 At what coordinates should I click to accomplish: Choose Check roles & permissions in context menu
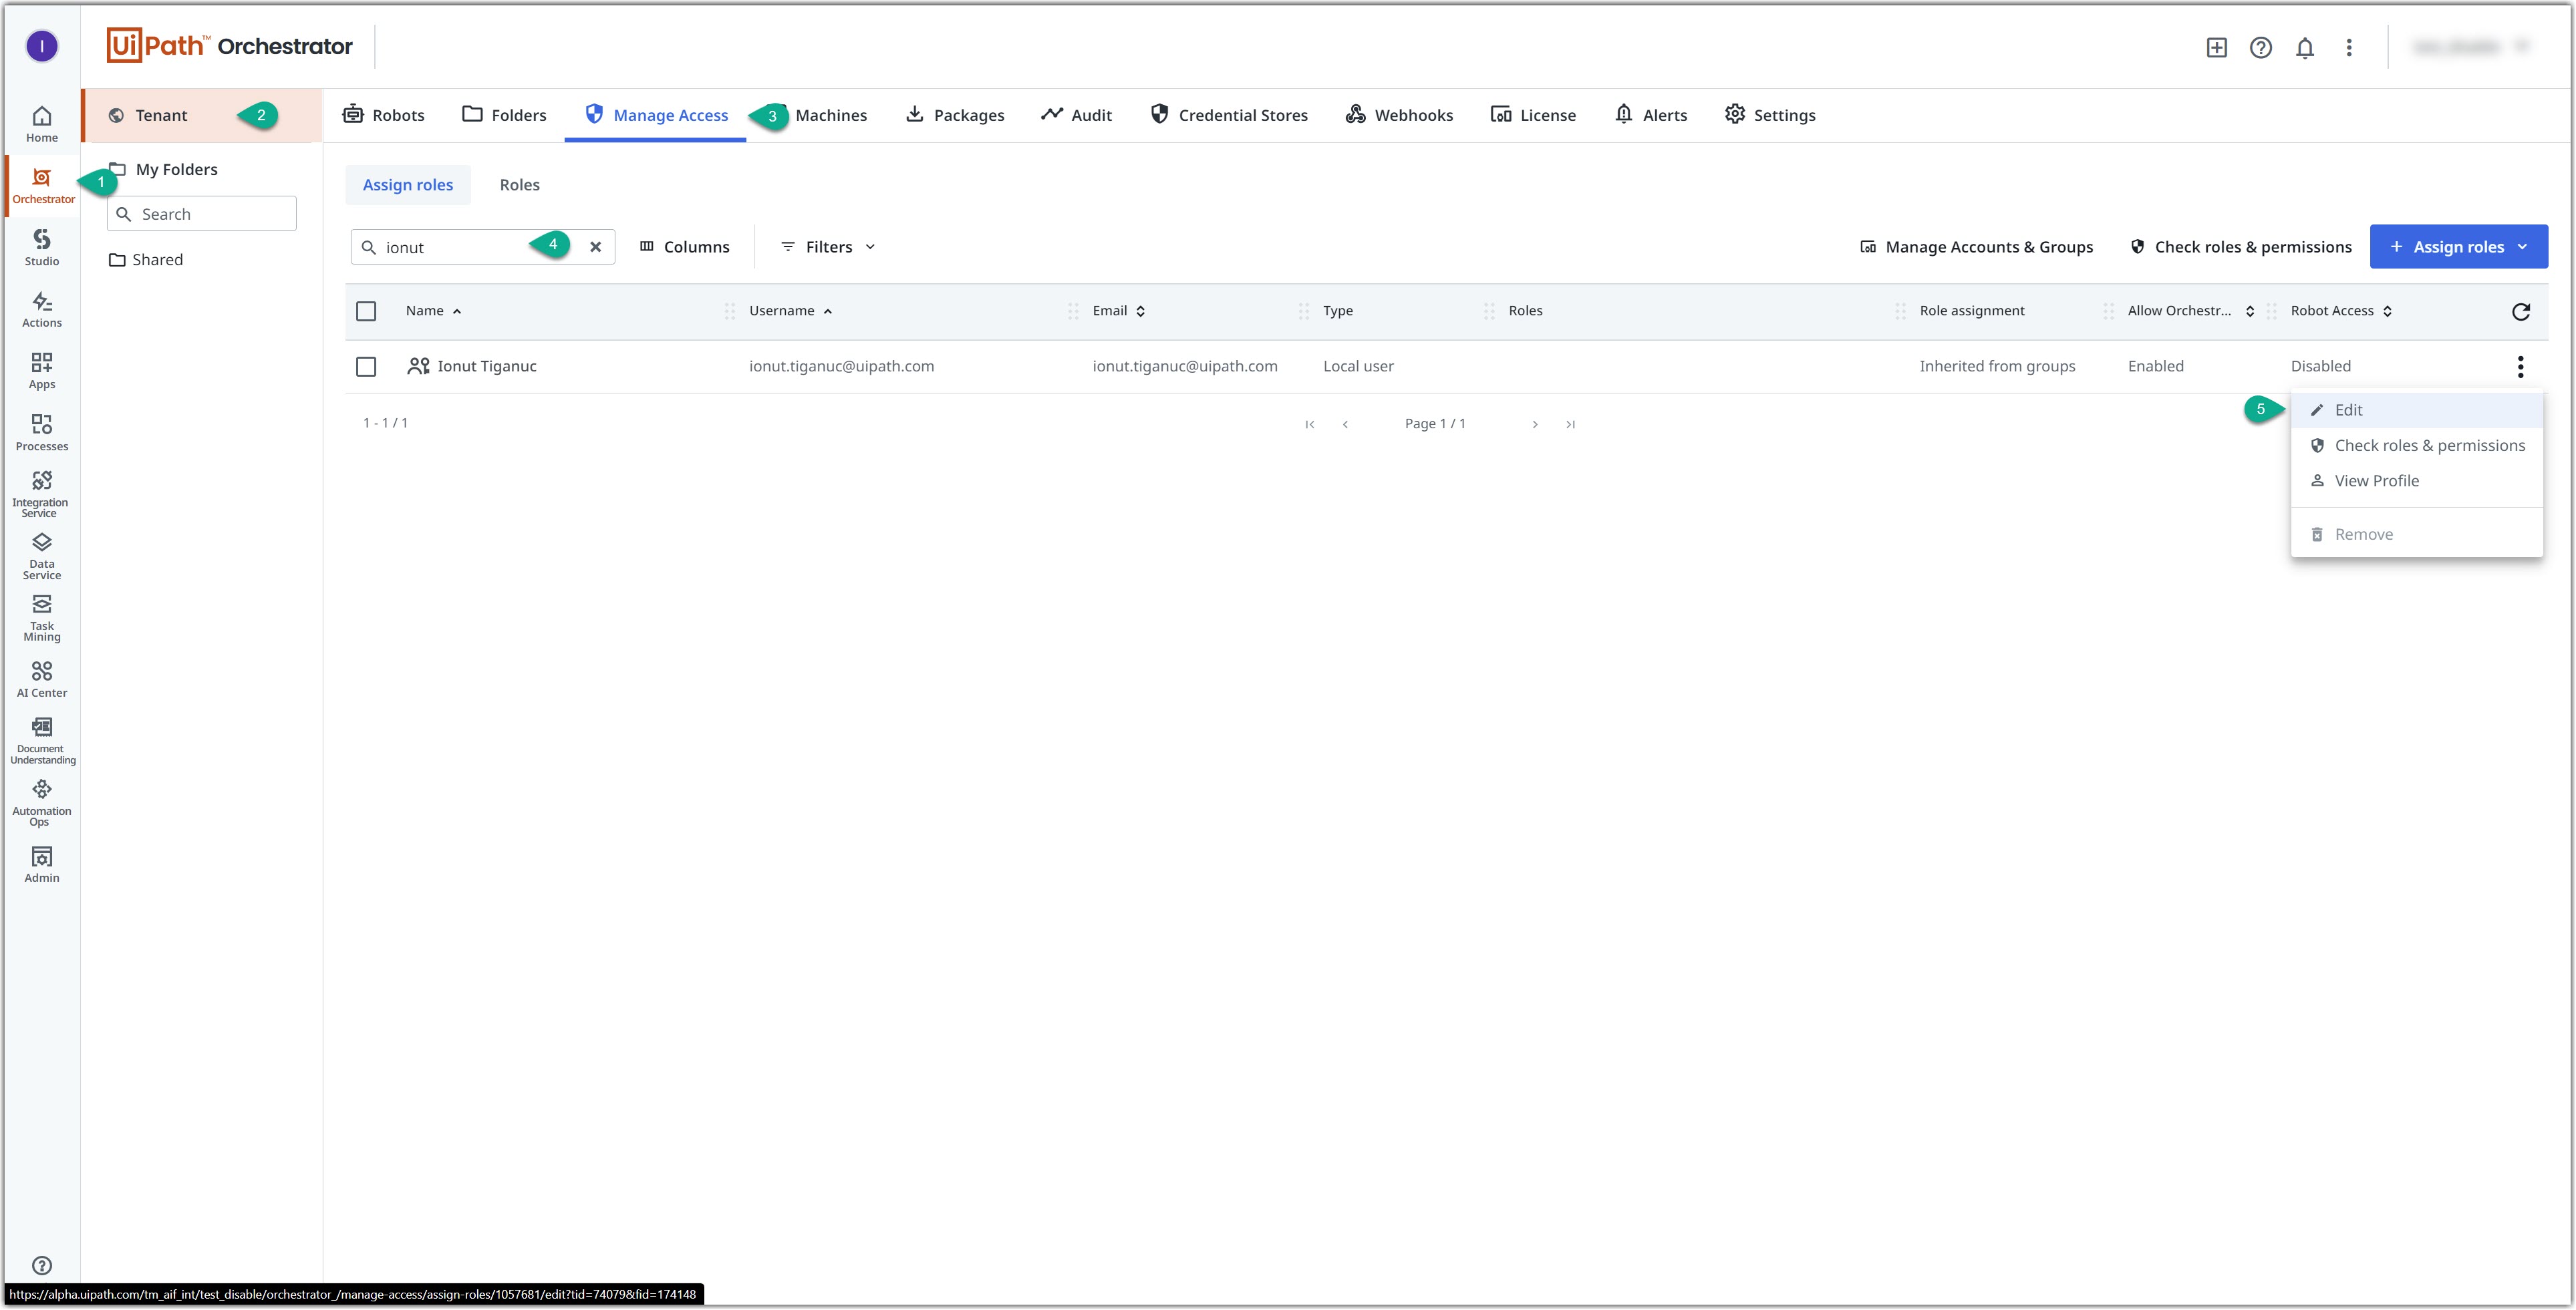coord(2416,446)
